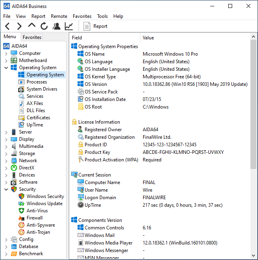This screenshot has width=258, height=260.
Task: Click the Forward navigation arrow
Action: tap(19, 26)
